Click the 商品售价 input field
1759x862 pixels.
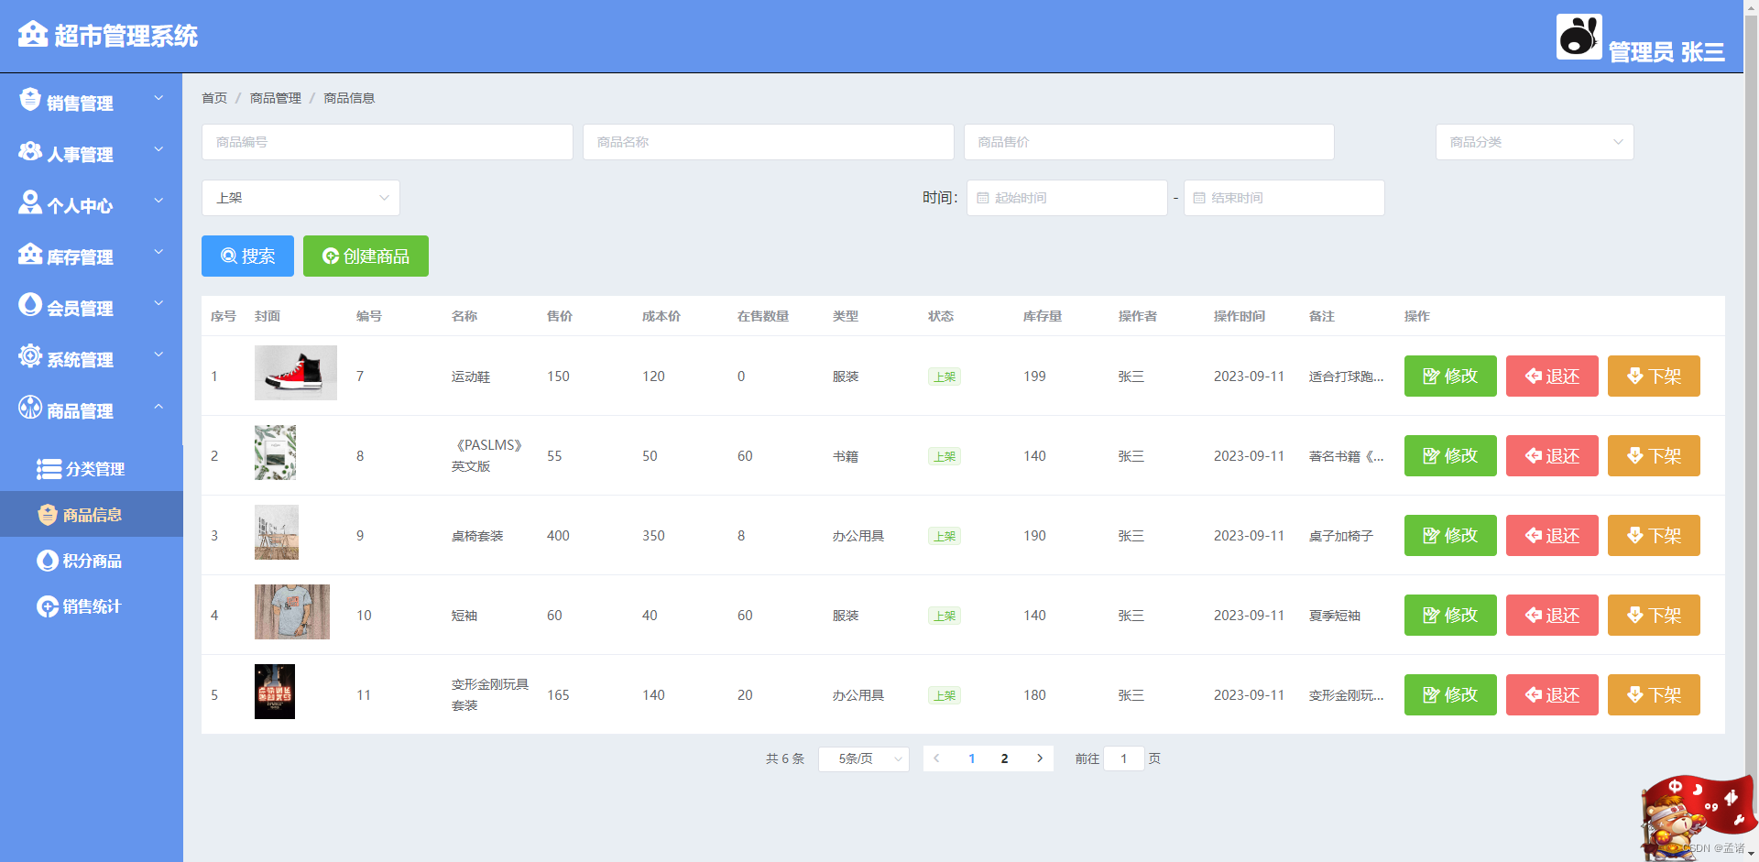(x=1149, y=142)
